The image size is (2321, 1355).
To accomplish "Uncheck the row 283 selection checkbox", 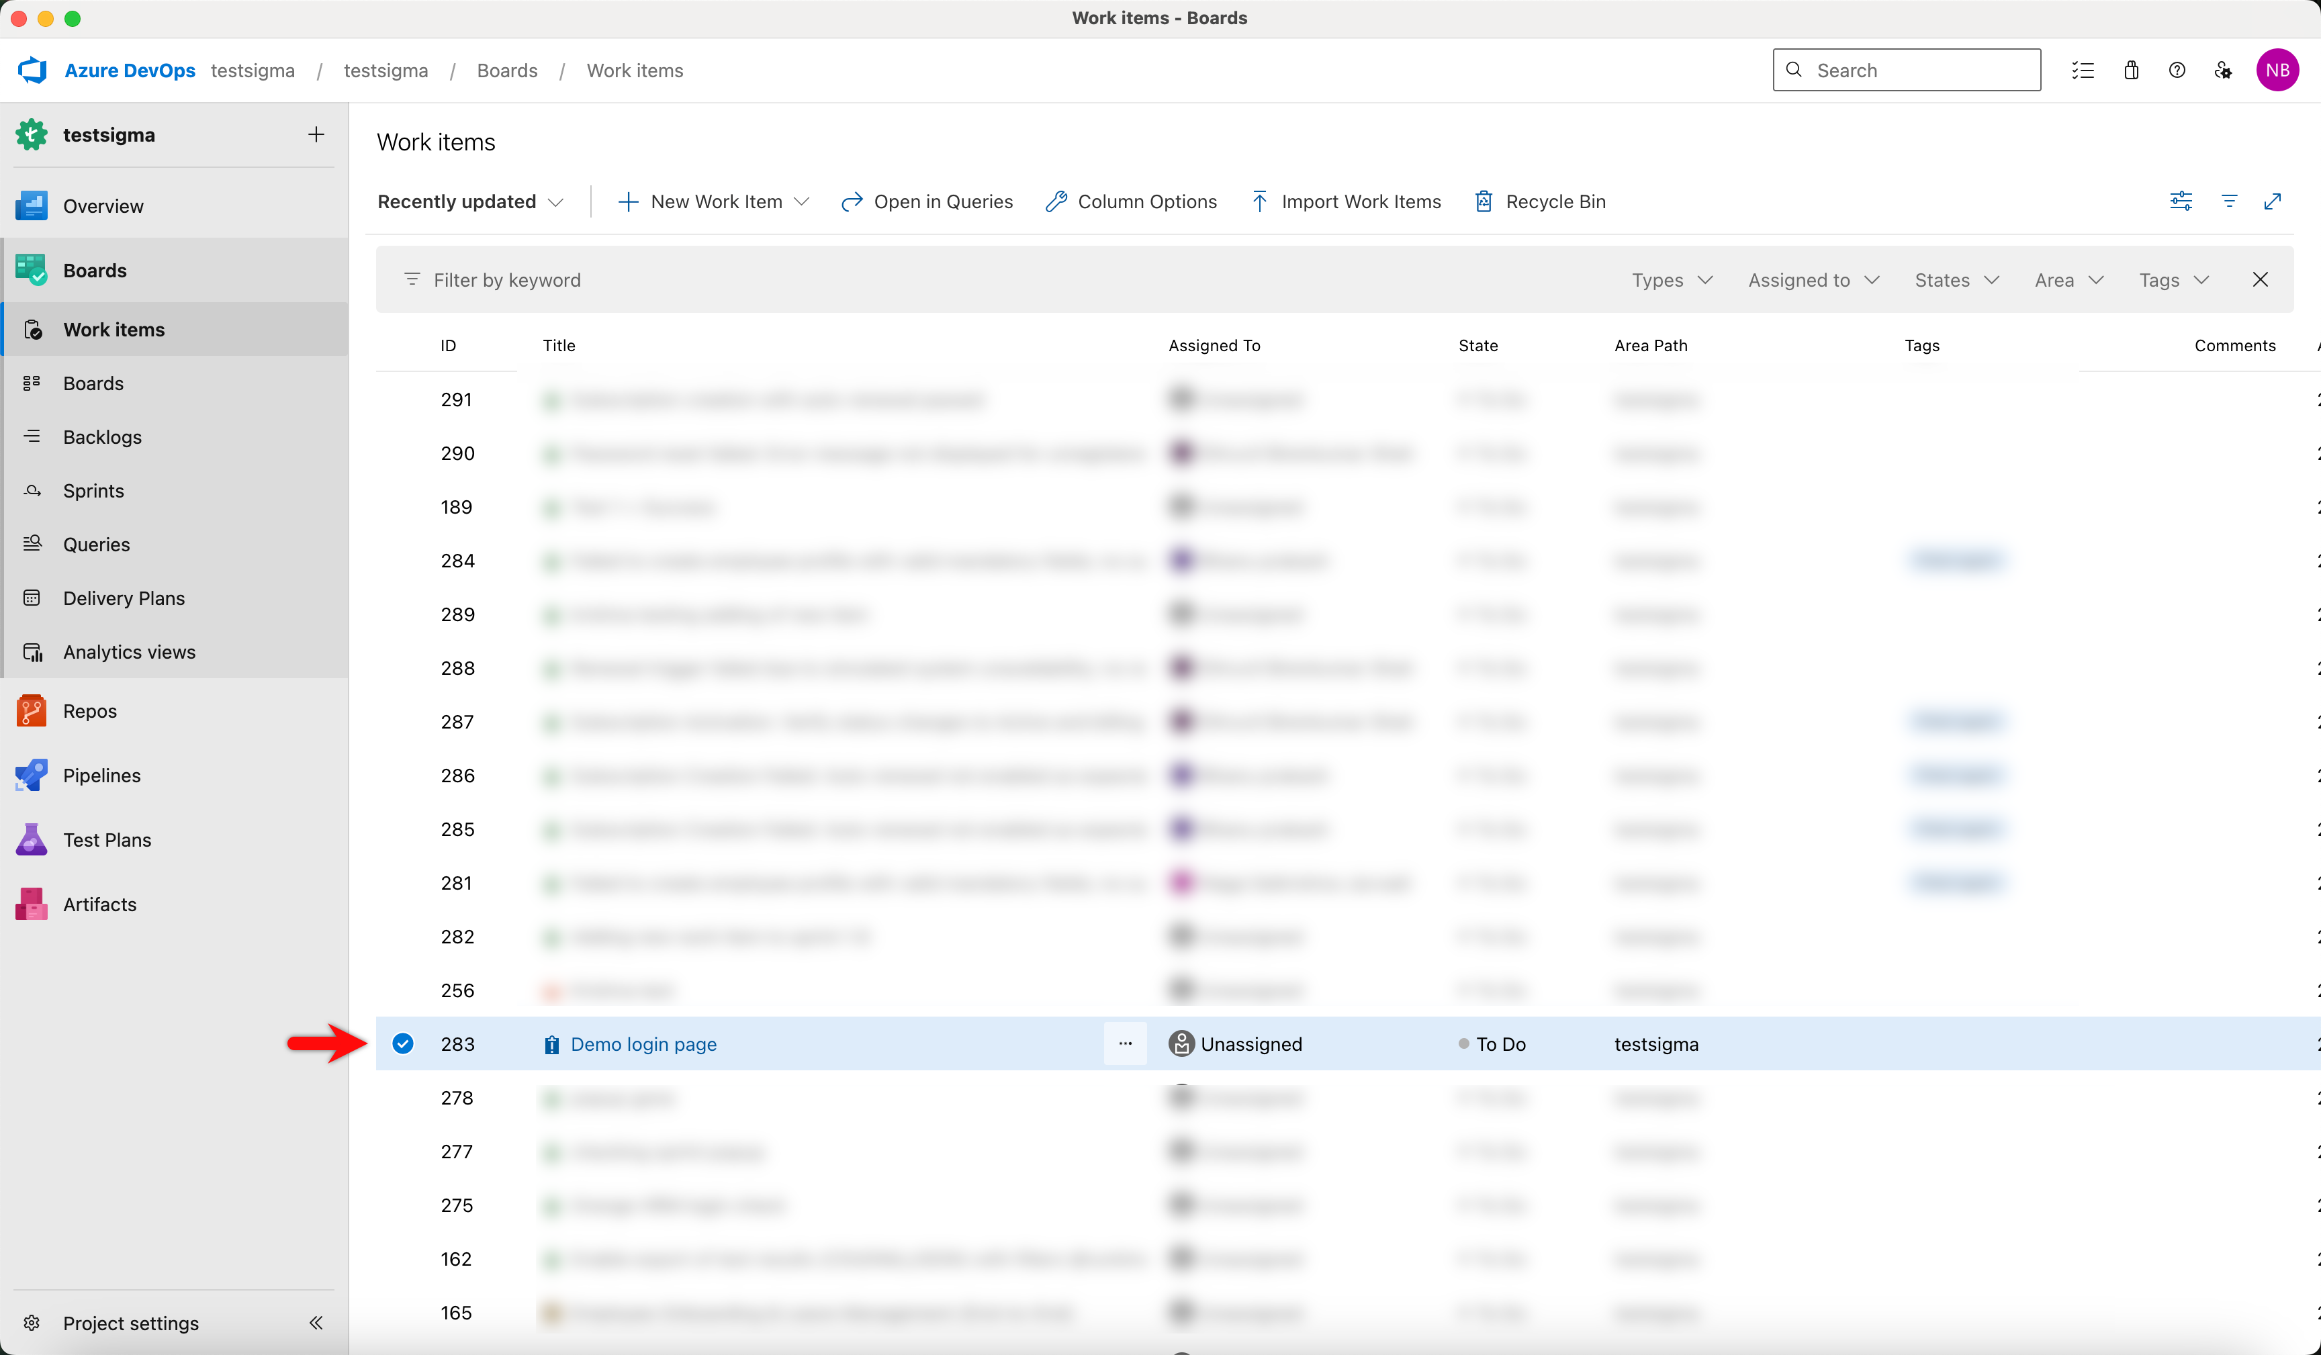I will (402, 1043).
